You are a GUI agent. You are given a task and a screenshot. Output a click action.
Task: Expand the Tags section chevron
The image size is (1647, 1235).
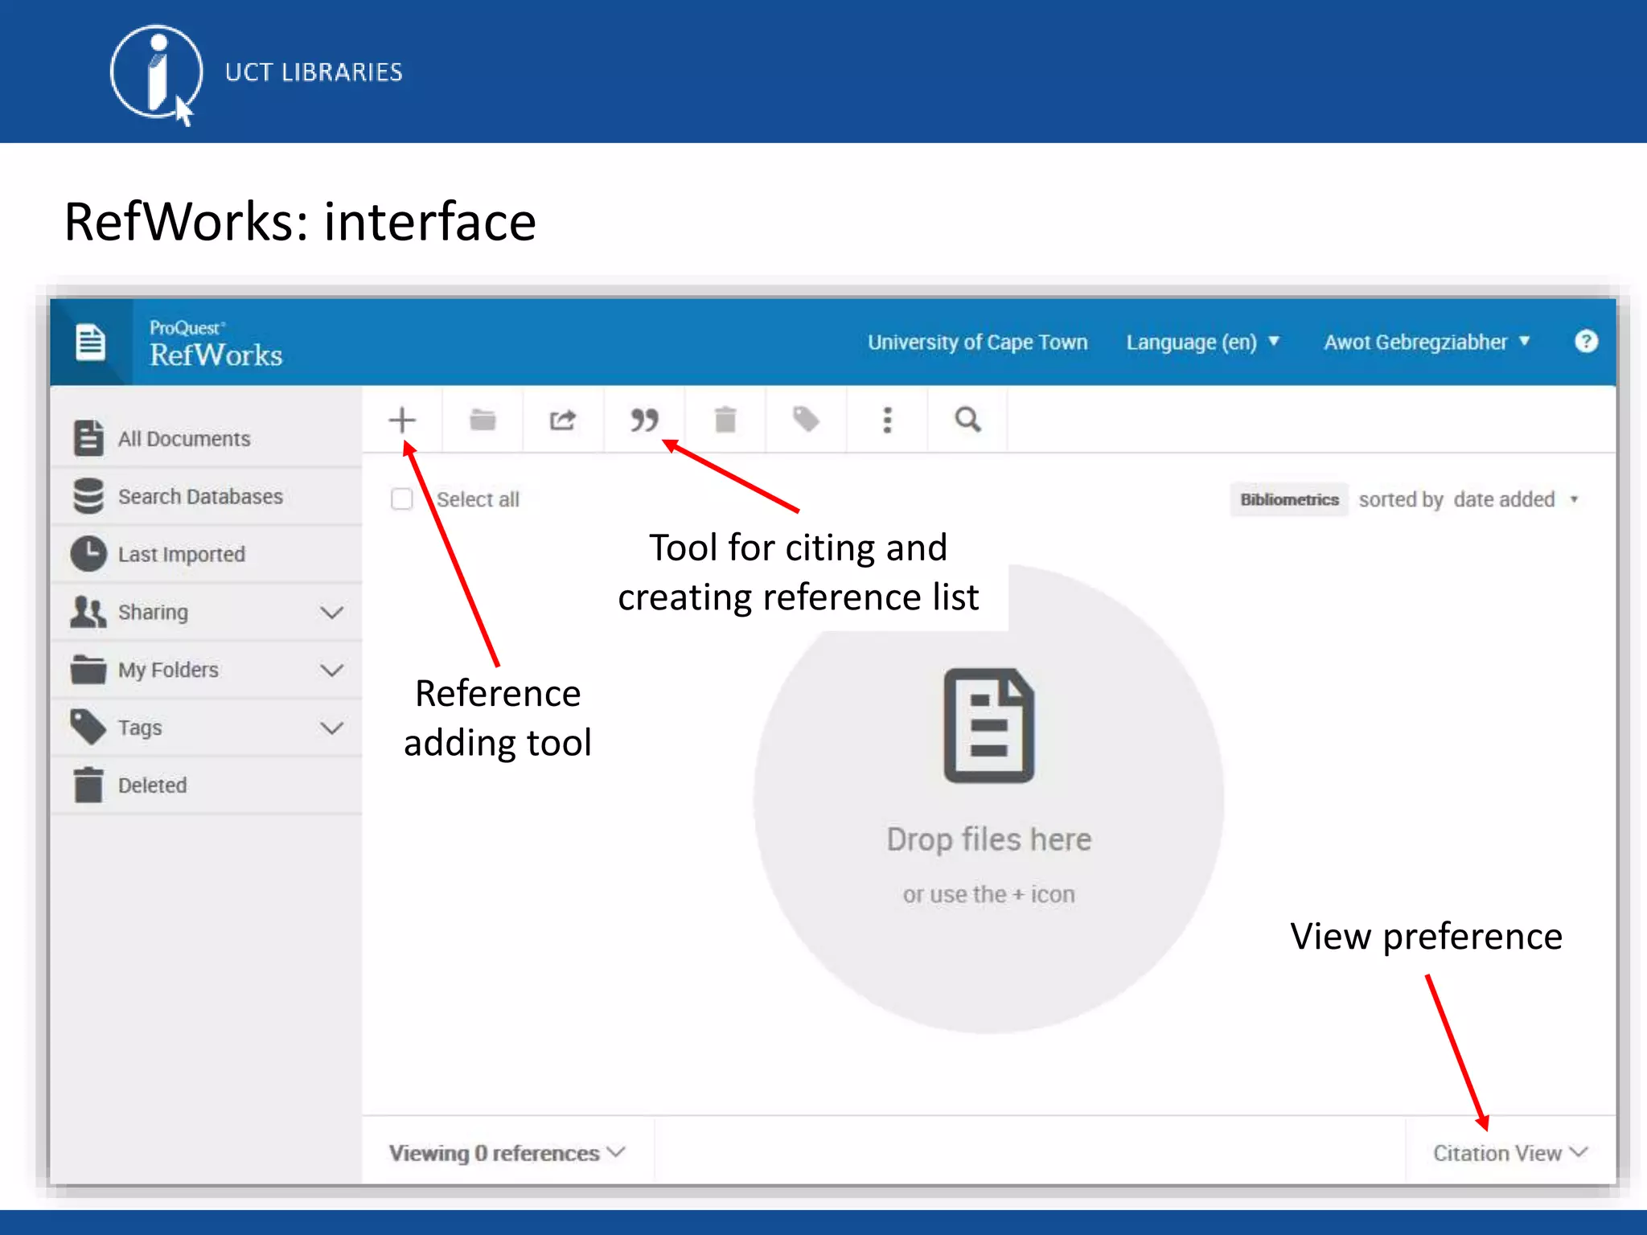pyautogui.click(x=332, y=728)
